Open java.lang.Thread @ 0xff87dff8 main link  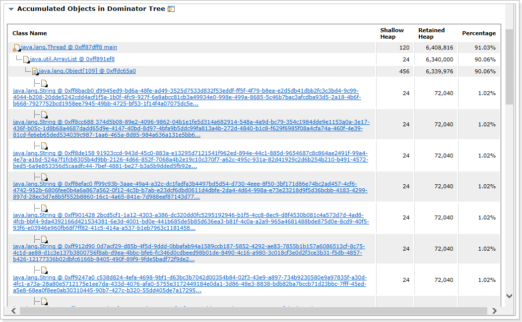[x=69, y=47]
